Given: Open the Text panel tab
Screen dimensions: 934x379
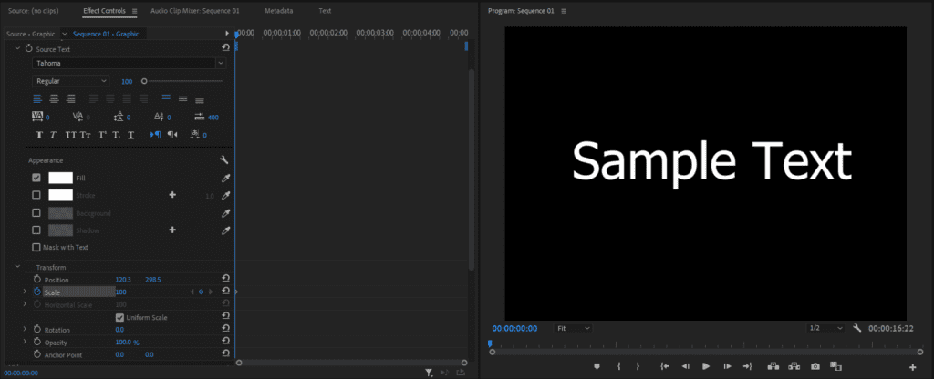Looking at the screenshot, I should click(x=326, y=11).
